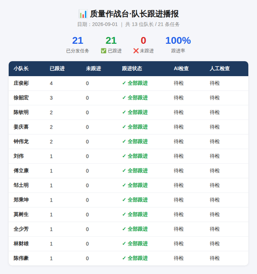The image size is (257, 274).
Task: Select team leader name 姜庆喜
Action: tap(21, 127)
